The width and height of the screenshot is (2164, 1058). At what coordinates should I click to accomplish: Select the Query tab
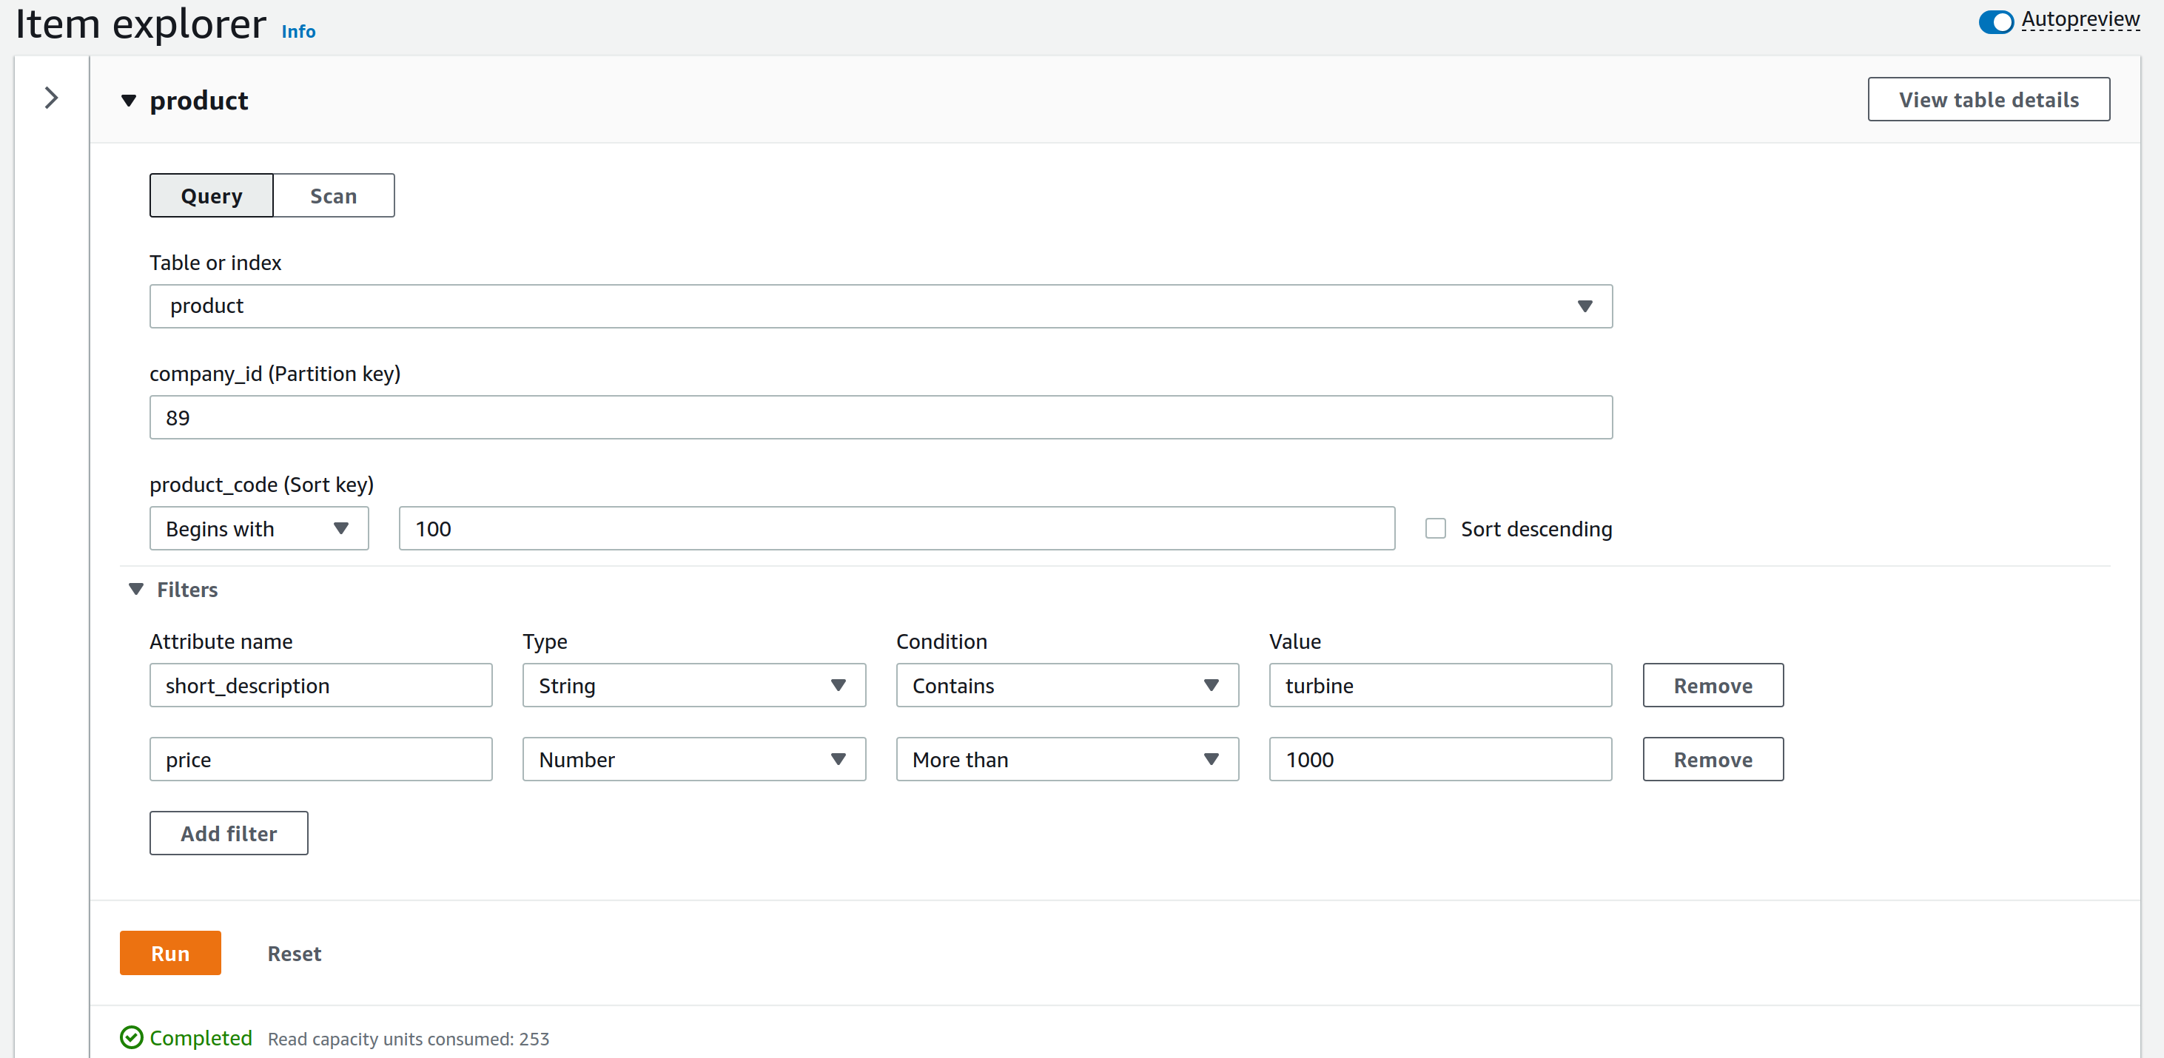(x=212, y=195)
